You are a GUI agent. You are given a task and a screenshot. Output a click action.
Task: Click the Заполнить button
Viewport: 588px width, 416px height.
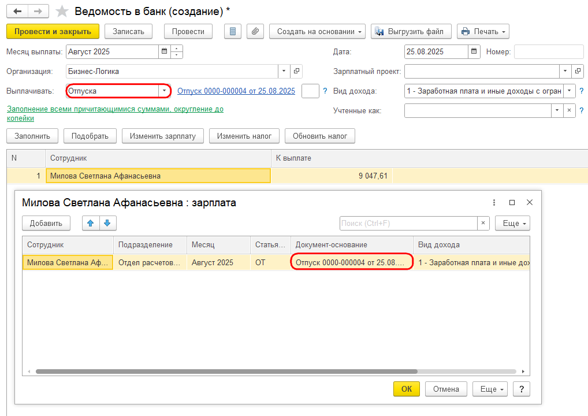[x=32, y=136]
